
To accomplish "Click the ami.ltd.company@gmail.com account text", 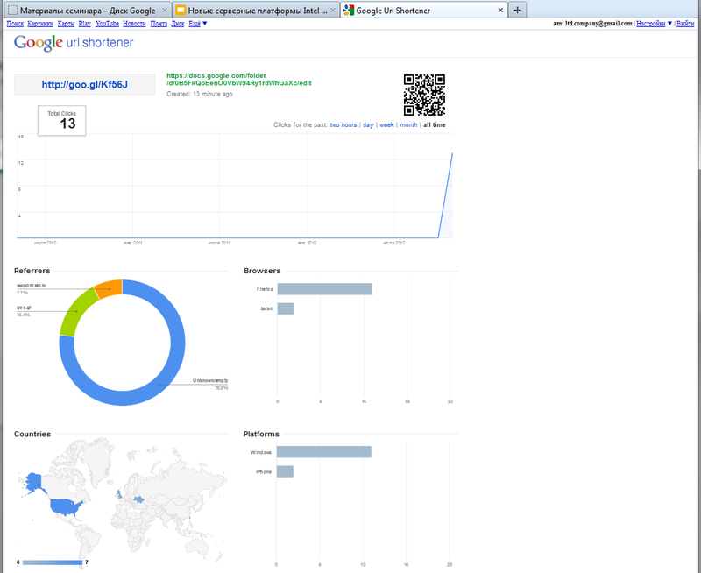I will (592, 24).
